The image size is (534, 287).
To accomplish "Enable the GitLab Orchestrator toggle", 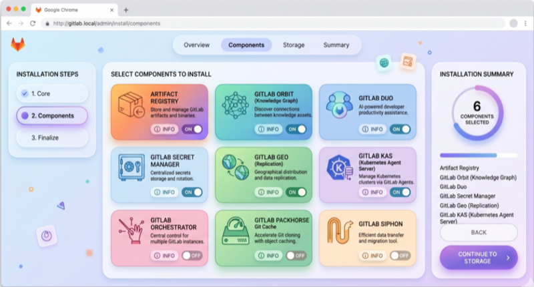I will (x=192, y=256).
